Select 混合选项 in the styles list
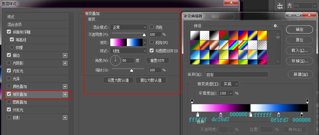319x135 pixels. pyautogui.click(x=14, y=25)
